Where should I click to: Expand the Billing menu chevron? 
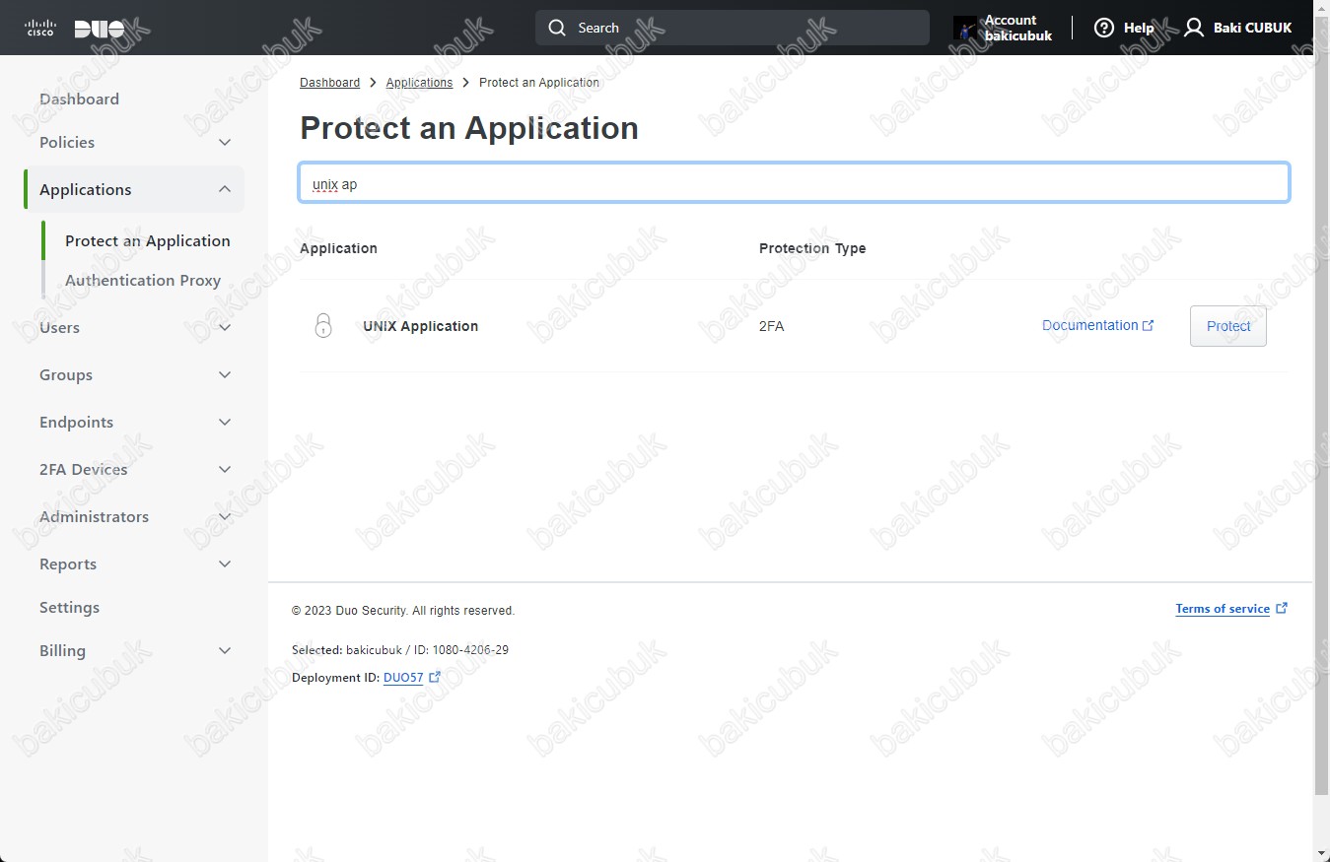tap(225, 651)
